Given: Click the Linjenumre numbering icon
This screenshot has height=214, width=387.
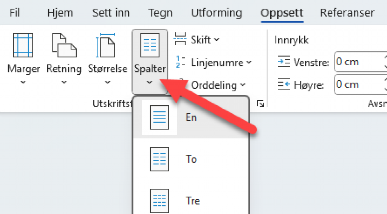Looking at the screenshot, I should click(180, 62).
